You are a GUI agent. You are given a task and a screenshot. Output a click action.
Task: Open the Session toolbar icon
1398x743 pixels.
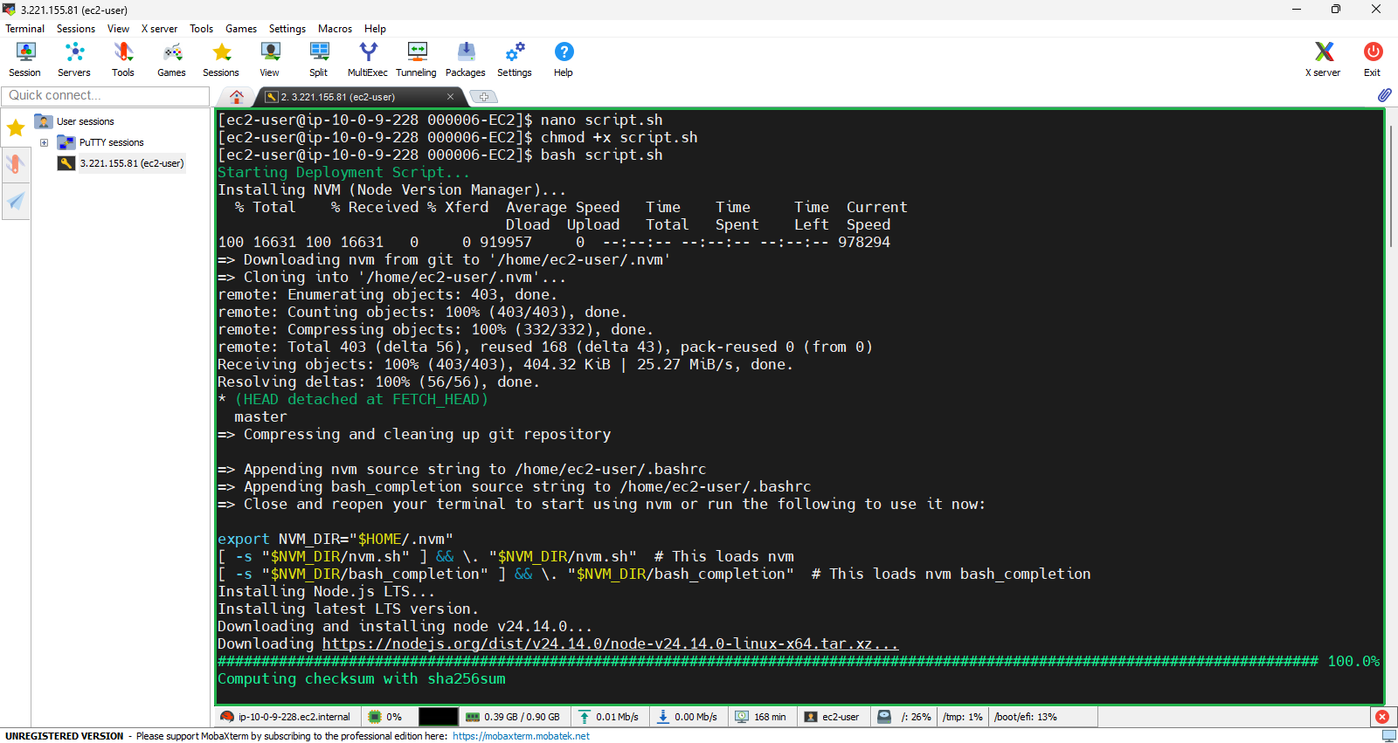[25, 59]
